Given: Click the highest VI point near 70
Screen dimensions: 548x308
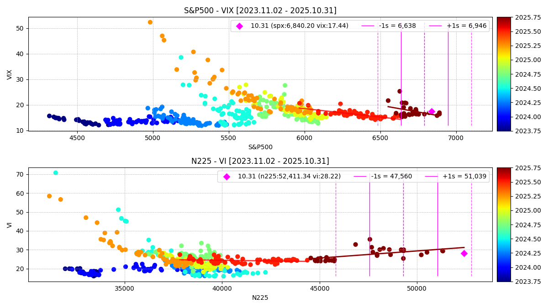Looking at the screenshot, I should point(56,173).
